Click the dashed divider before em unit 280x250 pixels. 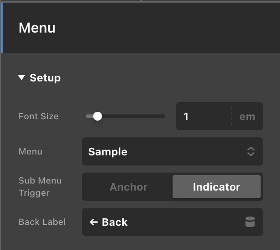(231, 116)
